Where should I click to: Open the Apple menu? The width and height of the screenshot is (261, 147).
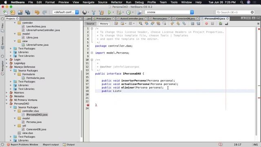click(5, 2)
